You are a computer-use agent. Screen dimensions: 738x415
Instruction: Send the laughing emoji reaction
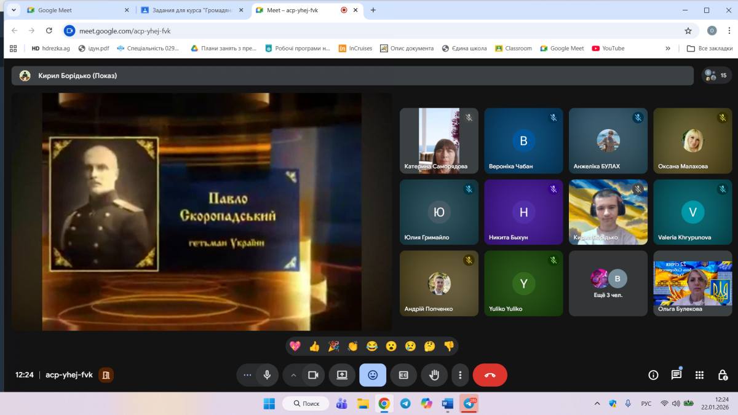(x=371, y=346)
